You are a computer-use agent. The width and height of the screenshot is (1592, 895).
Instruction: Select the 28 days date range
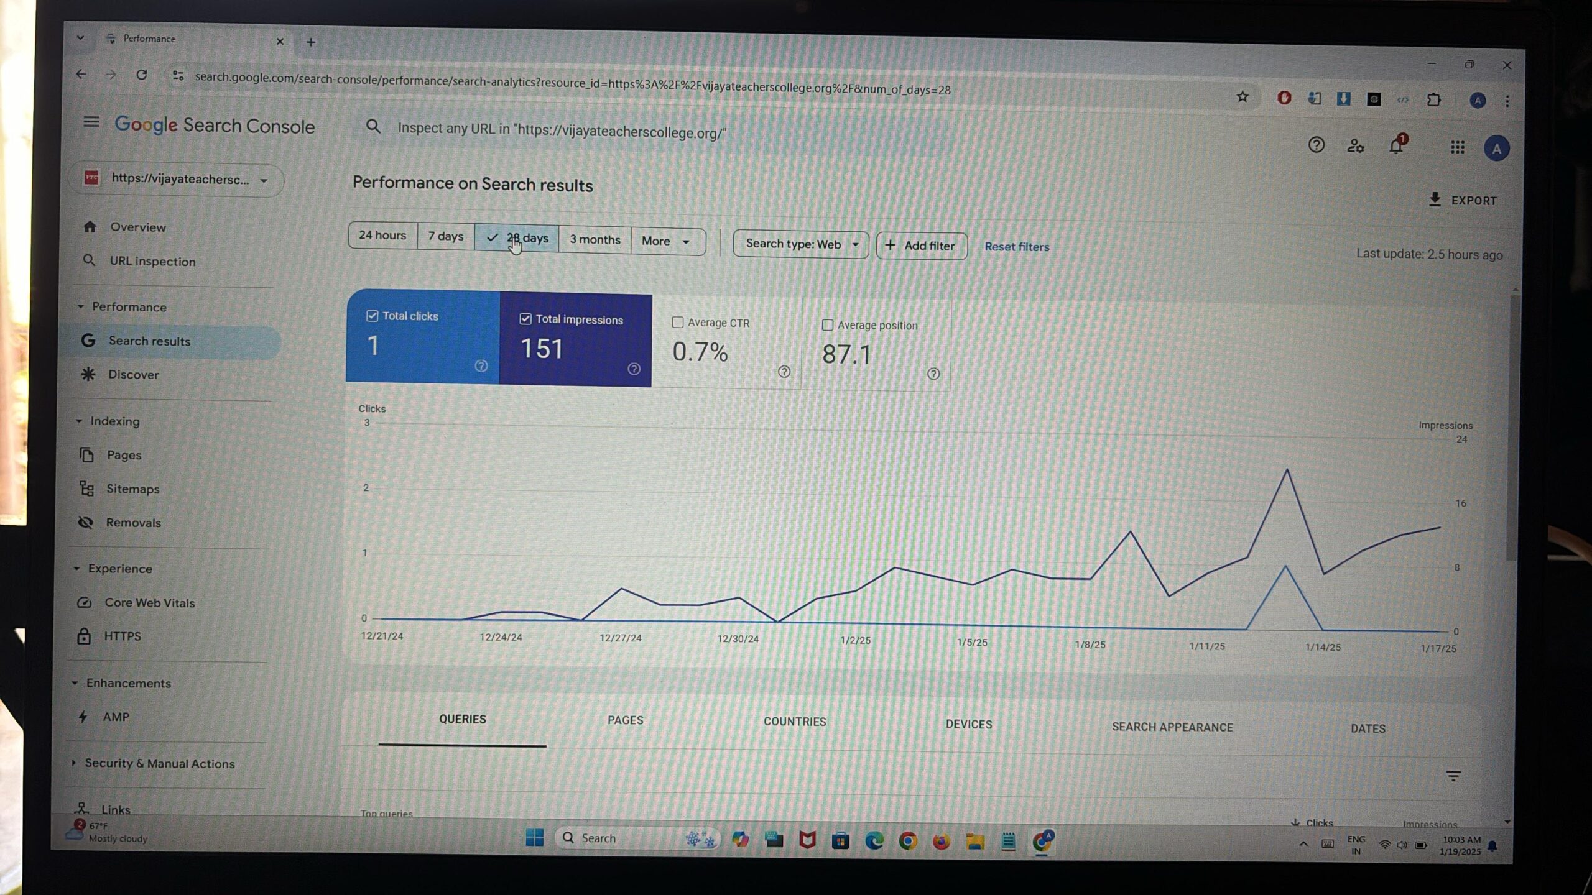[x=517, y=237]
